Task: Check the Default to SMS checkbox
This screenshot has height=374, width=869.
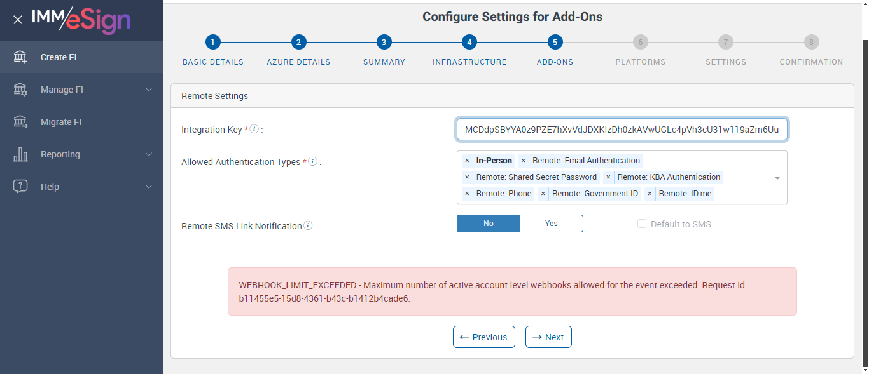Action: click(642, 224)
